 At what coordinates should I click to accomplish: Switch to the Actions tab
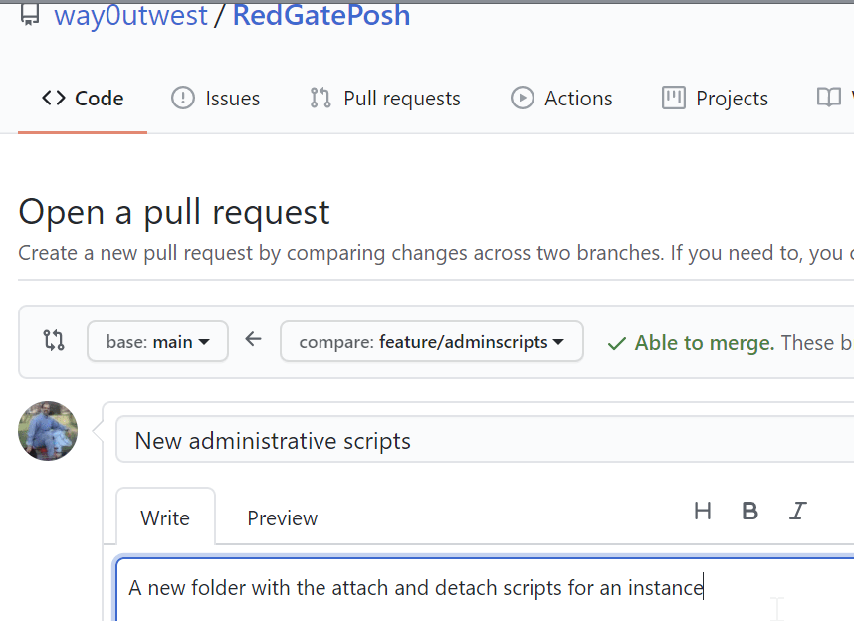tap(561, 99)
